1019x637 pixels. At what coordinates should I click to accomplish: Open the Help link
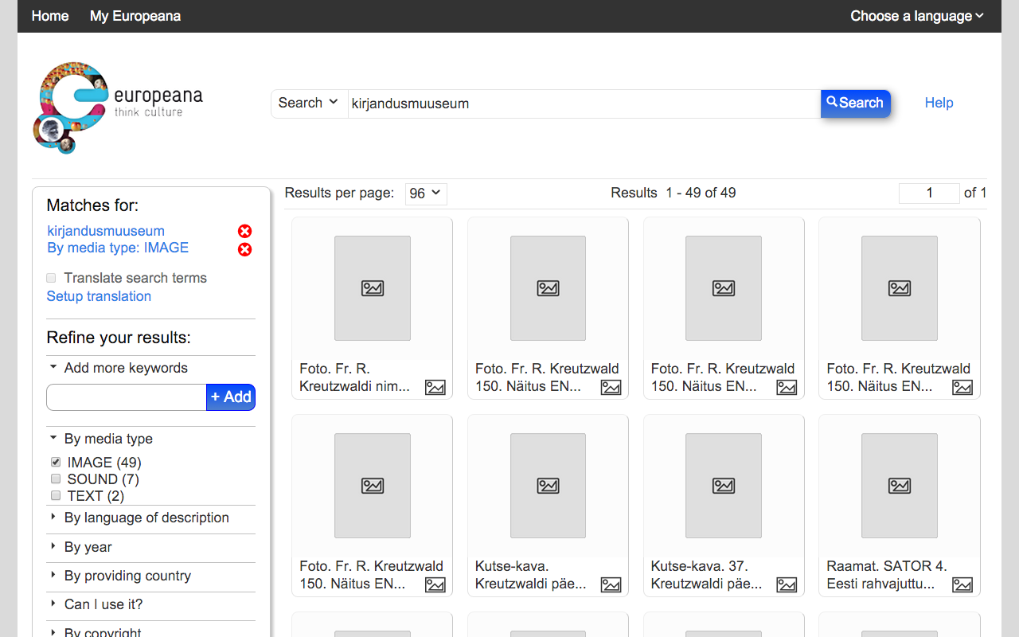pos(939,103)
